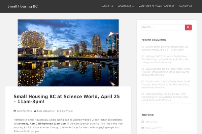Click the Recent Comments heading

coord(154,40)
